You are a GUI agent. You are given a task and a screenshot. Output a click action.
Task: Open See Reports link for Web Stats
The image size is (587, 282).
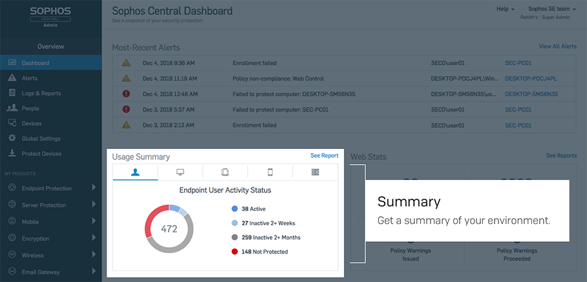point(561,156)
